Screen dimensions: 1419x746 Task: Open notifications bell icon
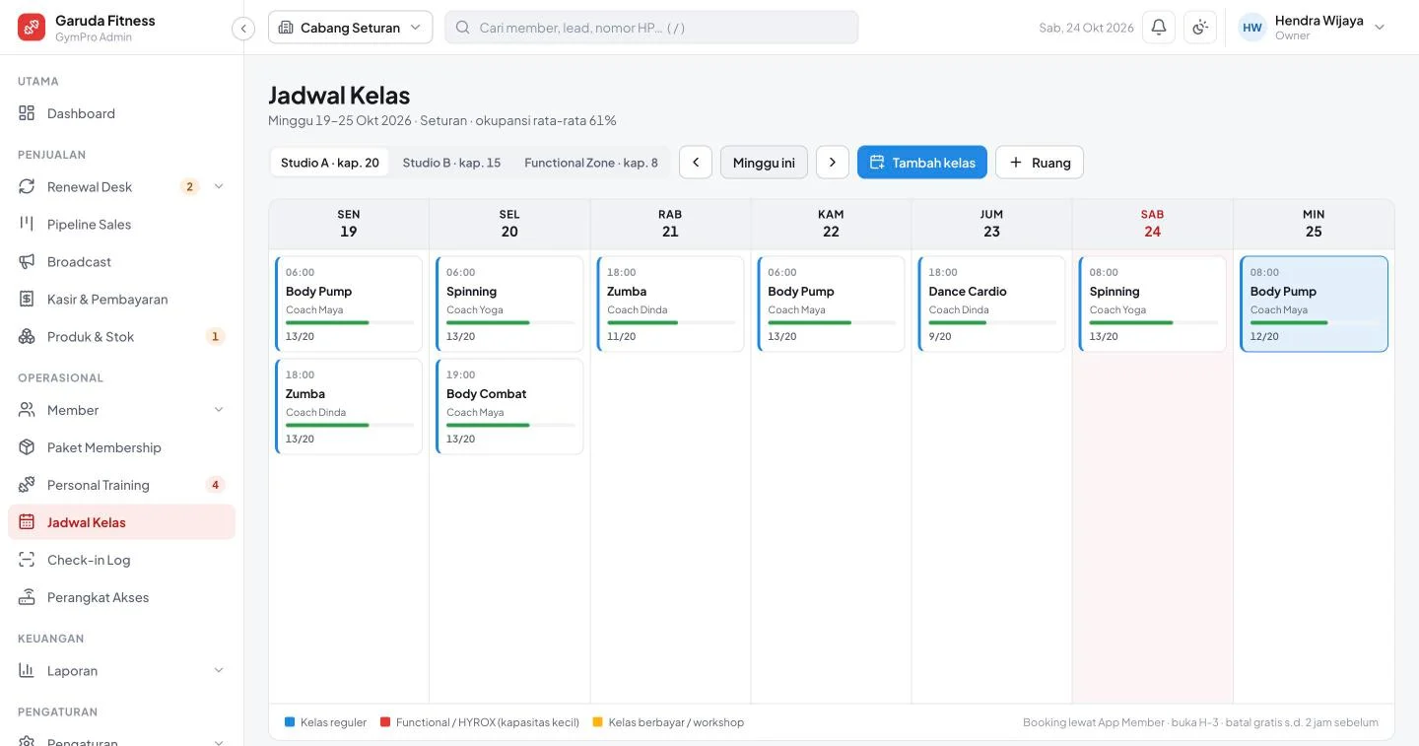tap(1159, 28)
